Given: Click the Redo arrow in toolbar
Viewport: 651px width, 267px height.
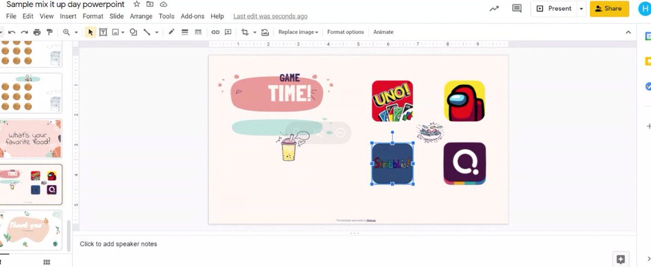Looking at the screenshot, I should point(24,32).
